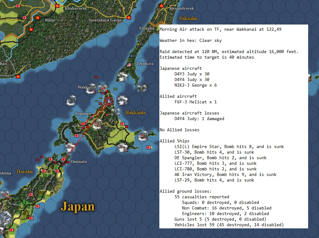The image size is (319, 238).
Task: Select the Wakkanai map label
Action: point(87,87)
